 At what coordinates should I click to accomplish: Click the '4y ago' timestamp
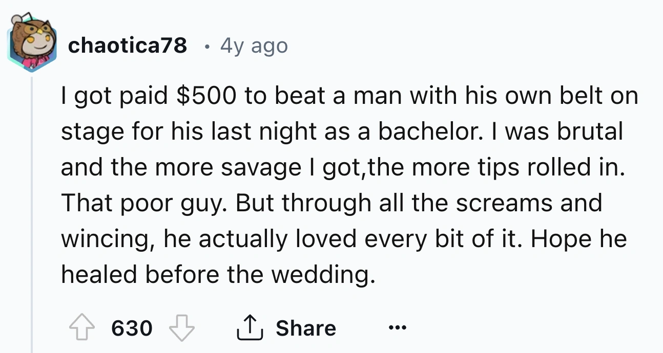(x=254, y=47)
